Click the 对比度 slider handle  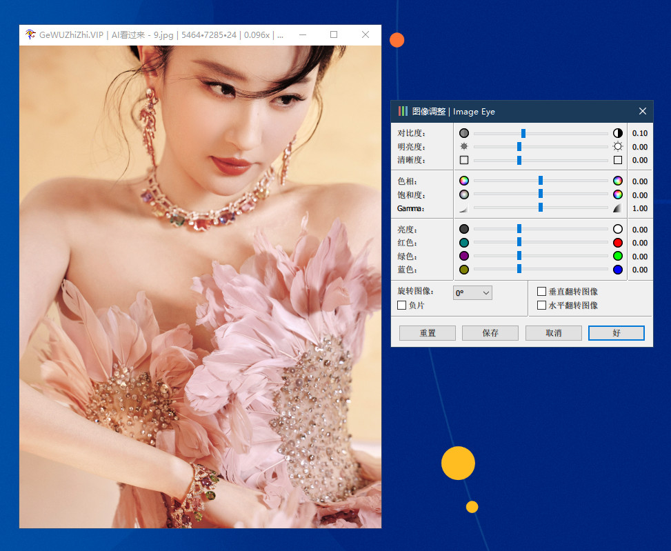click(523, 134)
